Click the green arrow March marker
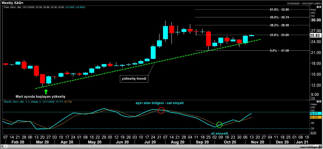The image size is (323, 149). click(46, 91)
